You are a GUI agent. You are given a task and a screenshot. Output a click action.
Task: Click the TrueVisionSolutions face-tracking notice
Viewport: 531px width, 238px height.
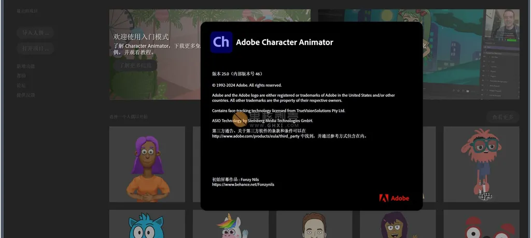pos(278,111)
